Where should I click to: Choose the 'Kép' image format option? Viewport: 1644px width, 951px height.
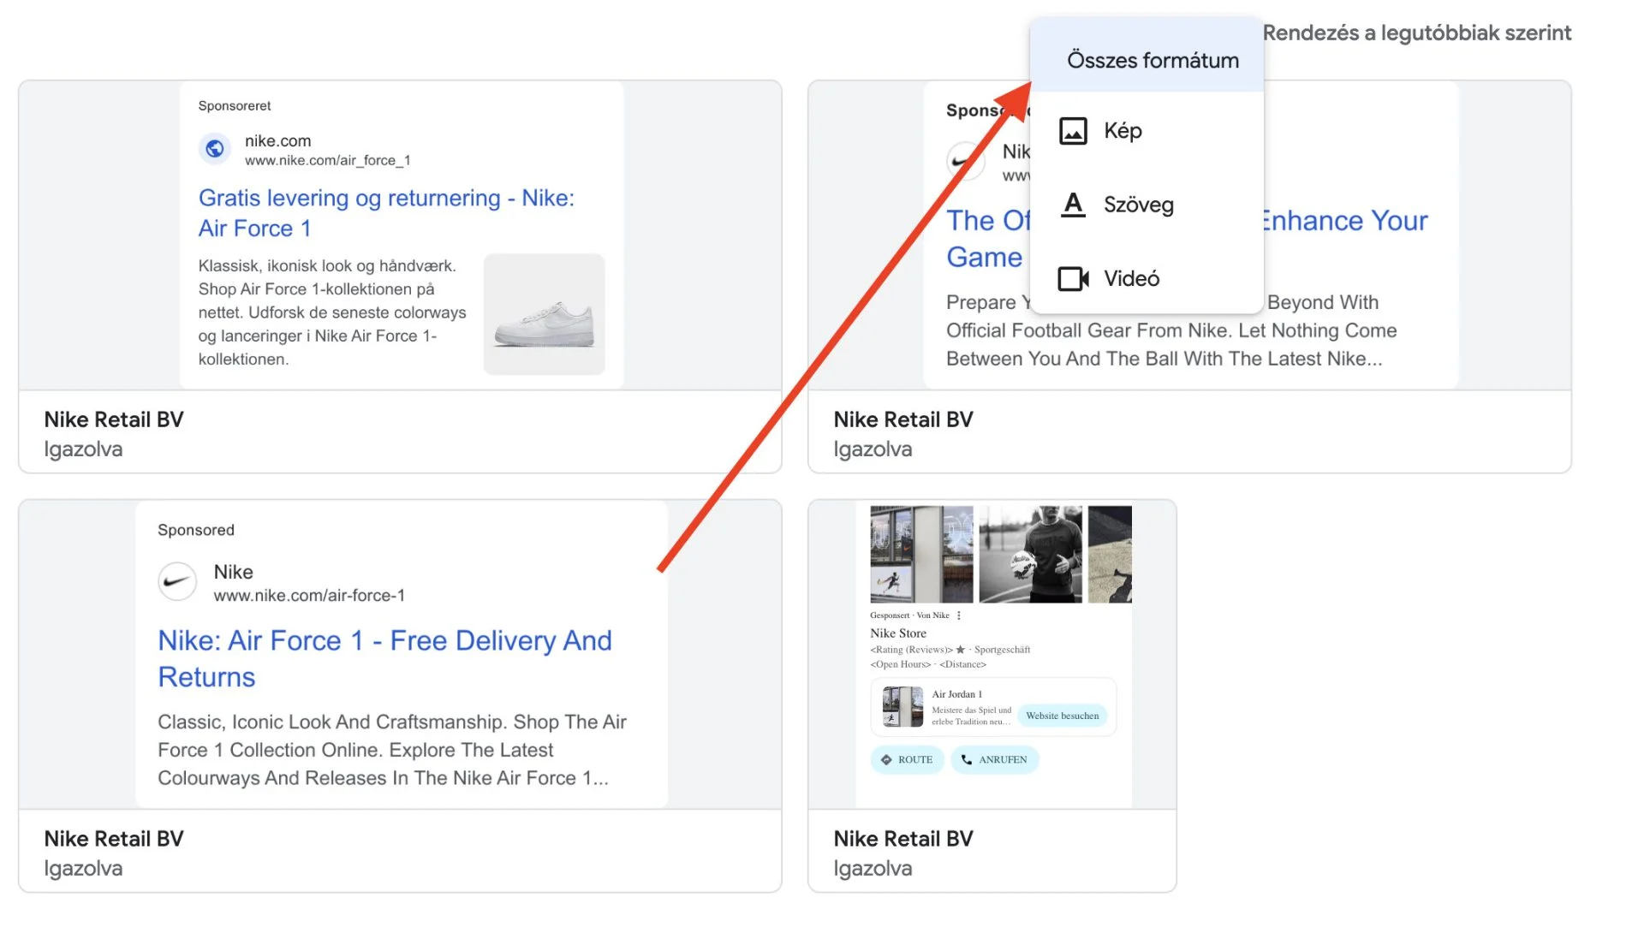(1147, 131)
